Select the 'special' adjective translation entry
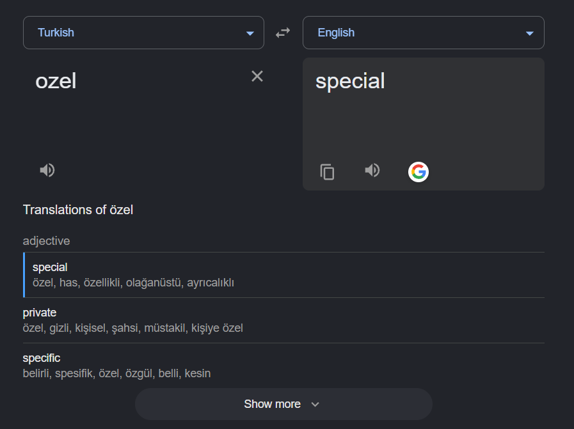This screenshot has width=574, height=429. pos(283,275)
